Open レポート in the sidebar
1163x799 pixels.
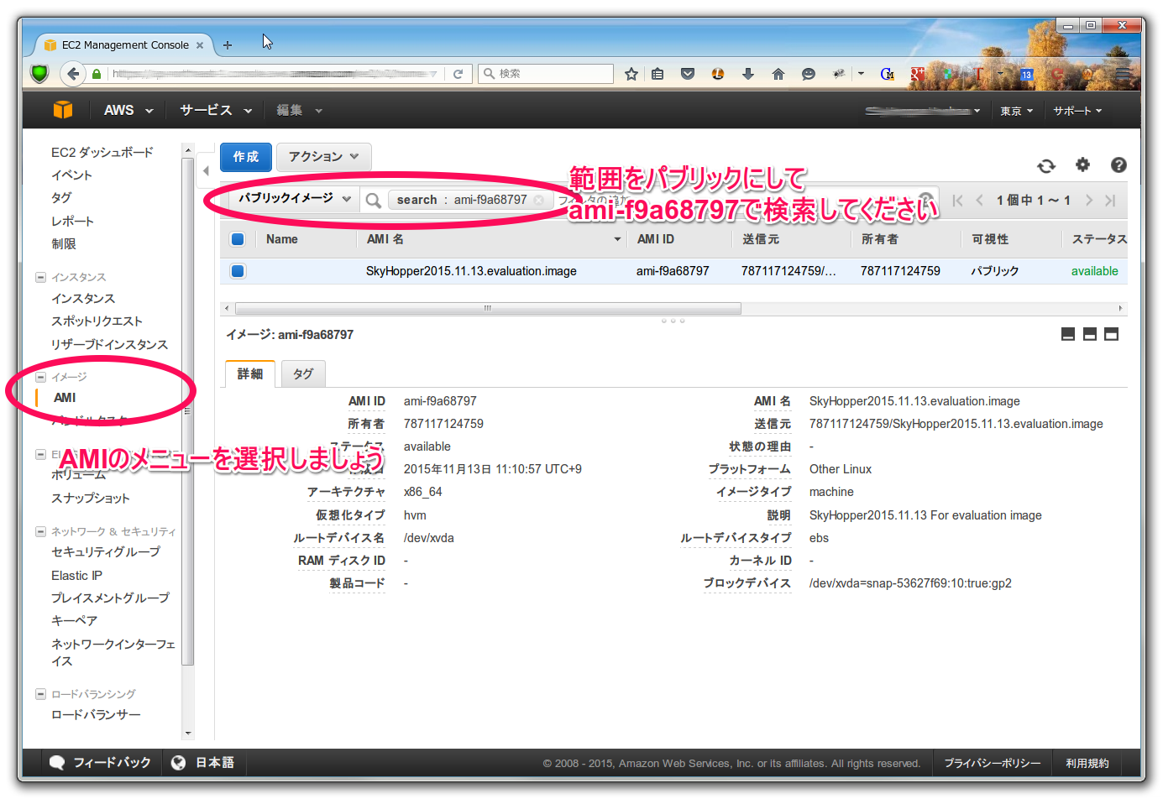[x=72, y=221]
